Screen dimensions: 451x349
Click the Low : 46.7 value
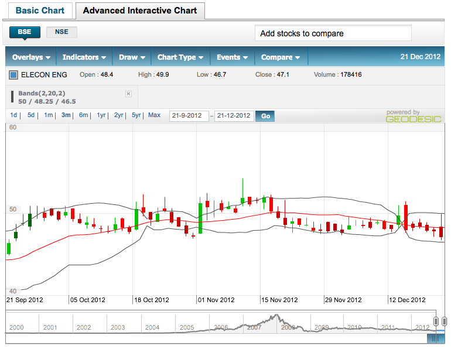[x=211, y=75]
